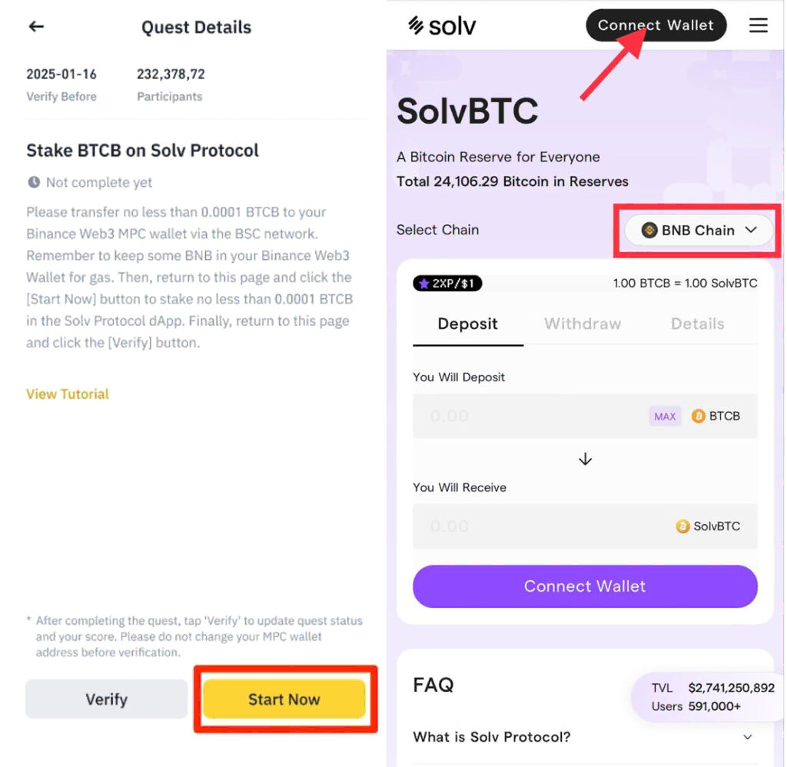Click the Solv logo
Screen dimensions: 787x767
442,25
